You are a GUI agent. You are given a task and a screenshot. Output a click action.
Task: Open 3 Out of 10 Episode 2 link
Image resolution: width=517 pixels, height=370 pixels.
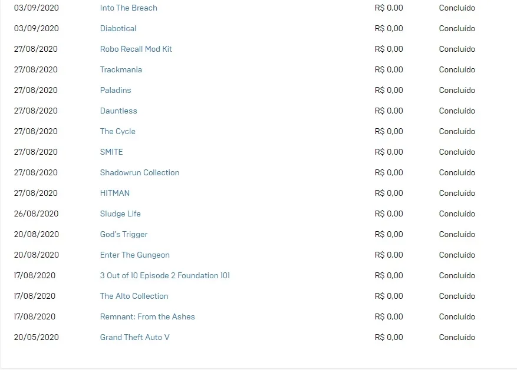tap(165, 276)
